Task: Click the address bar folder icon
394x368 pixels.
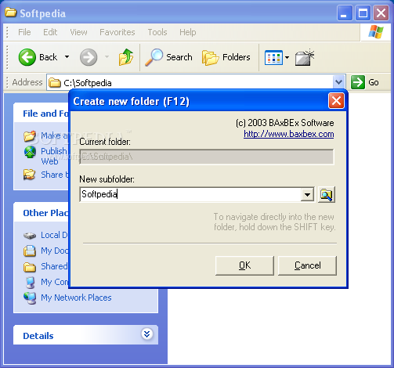Action: pyautogui.click(x=54, y=82)
